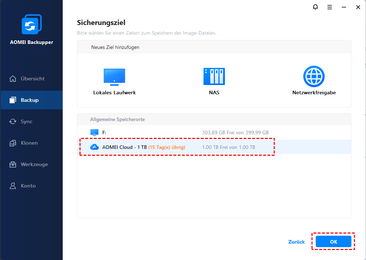
Task: Open the Übersicht section
Action: click(31, 79)
